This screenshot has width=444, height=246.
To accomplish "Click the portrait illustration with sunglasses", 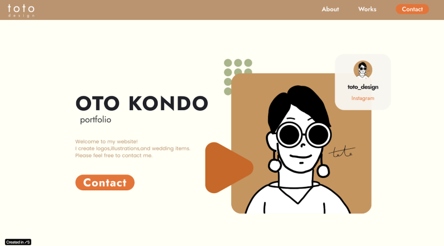I will 301,143.
